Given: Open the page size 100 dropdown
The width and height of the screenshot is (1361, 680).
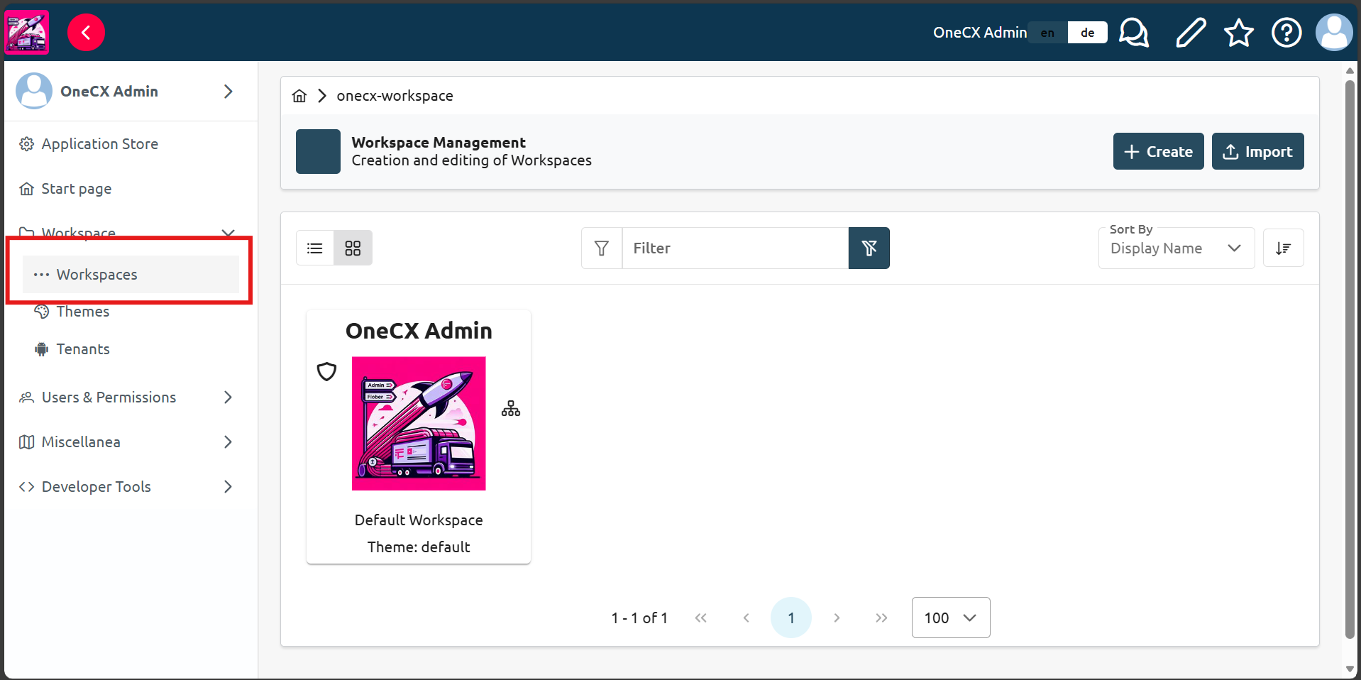Looking at the screenshot, I should pyautogui.click(x=949, y=618).
